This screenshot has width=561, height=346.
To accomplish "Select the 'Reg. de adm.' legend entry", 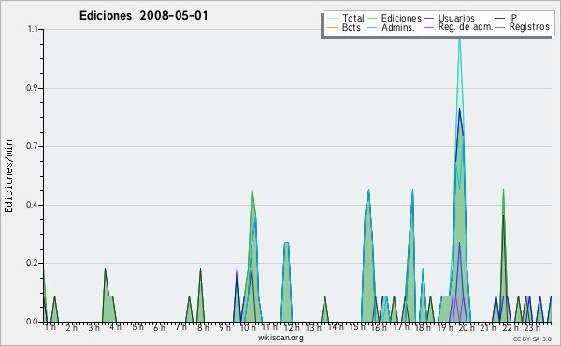I will pos(466,27).
